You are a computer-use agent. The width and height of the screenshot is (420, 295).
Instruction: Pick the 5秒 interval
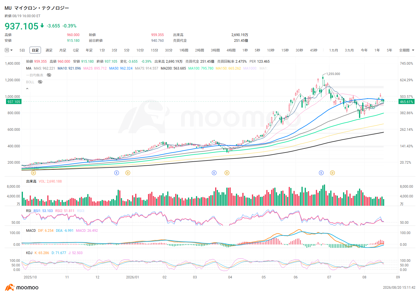pyautogui.click(x=258, y=50)
